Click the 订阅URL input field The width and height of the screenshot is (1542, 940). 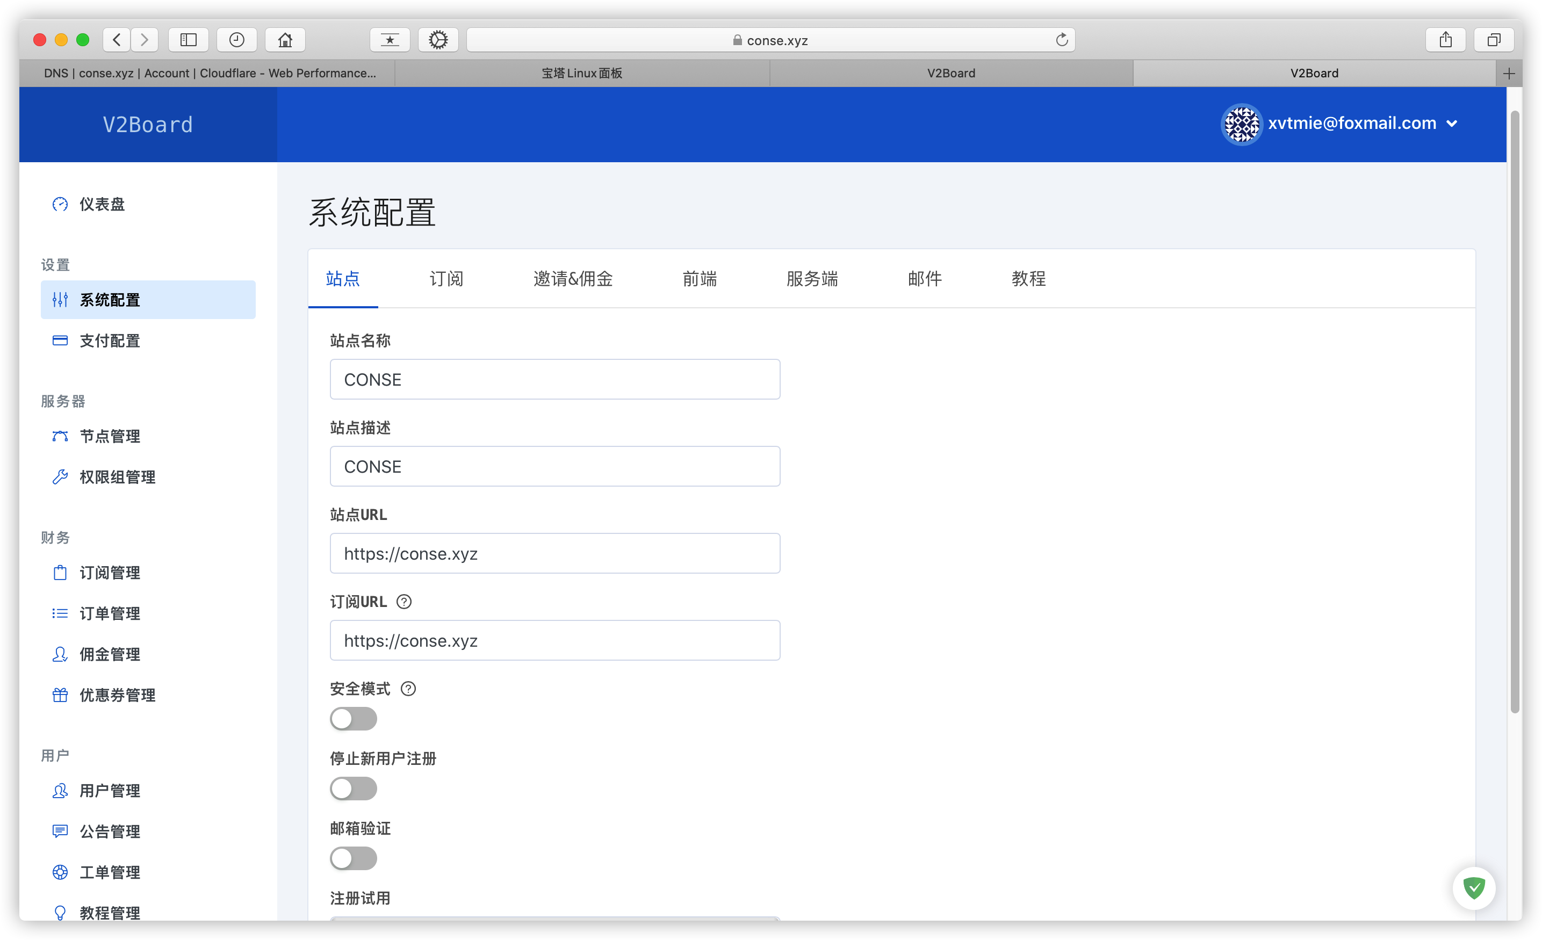point(554,640)
